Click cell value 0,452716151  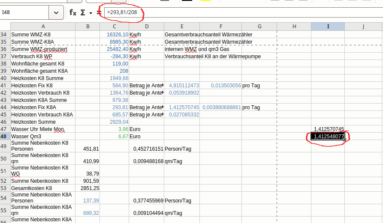click(x=147, y=146)
